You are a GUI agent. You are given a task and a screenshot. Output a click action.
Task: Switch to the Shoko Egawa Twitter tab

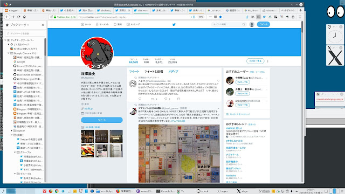pyautogui.click(x=104, y=10)
